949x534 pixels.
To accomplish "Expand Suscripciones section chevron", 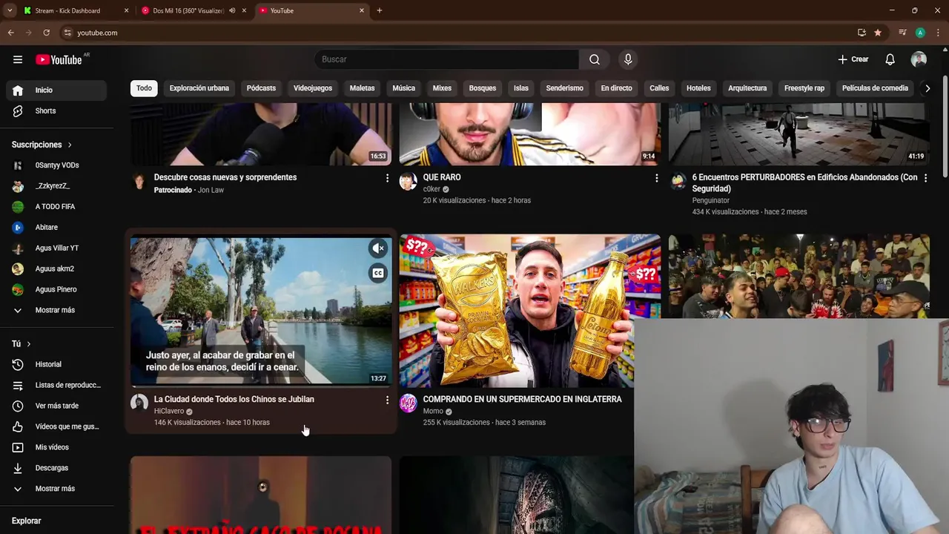I will (70, 145).
